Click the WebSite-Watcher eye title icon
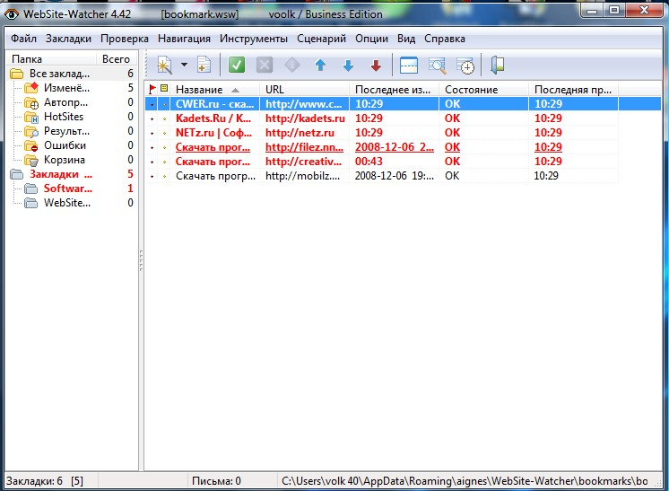This screenshot has height=491, width=669. [12, 14]
